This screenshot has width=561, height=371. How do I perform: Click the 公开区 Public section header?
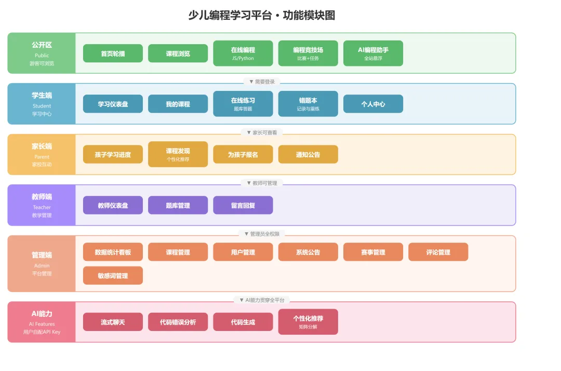coord(42,54)
